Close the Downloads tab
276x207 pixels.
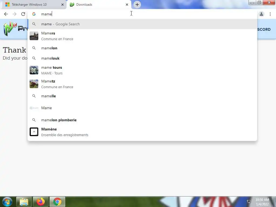pos(127,5)
